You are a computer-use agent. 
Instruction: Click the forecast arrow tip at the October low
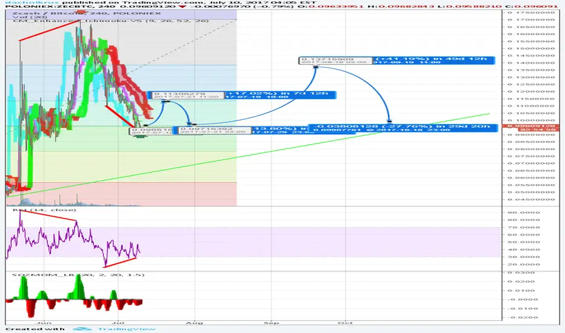click(389, 121)
